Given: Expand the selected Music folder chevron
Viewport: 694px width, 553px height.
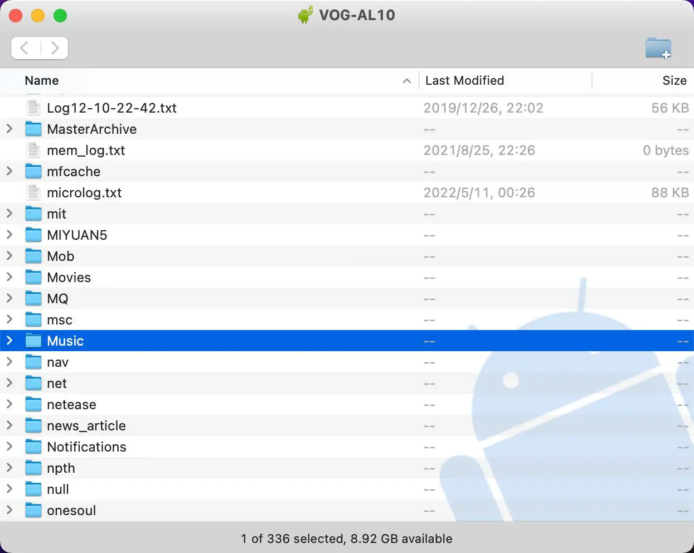Looking at the screenshot, I should click(9, 341).
